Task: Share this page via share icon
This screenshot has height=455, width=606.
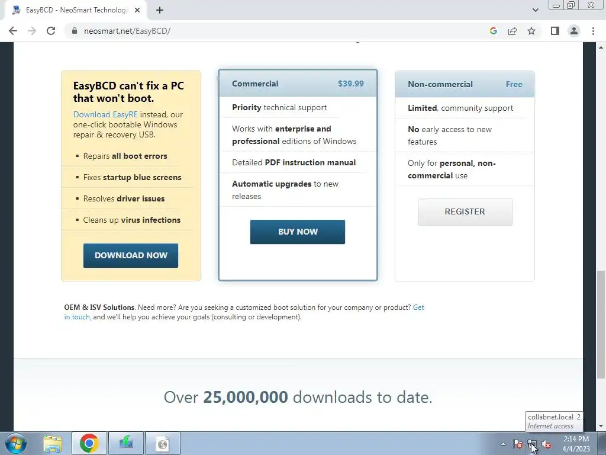Action: tap(512, 31)
